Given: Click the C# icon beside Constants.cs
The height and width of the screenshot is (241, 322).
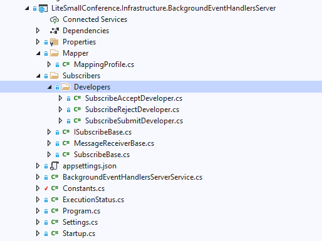Looking at the screenshot, I should click(x=55, y=188).
